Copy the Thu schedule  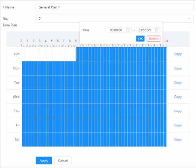(x=178, y=111)
